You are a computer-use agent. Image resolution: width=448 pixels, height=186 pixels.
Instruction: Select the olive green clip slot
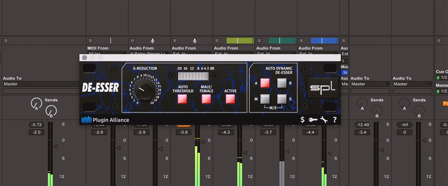[x=240, y=41]
